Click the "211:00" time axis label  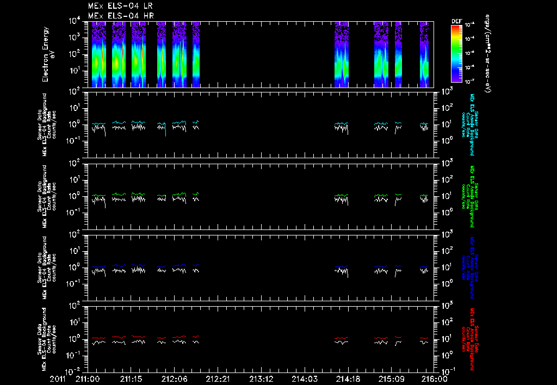pos(88,379)
